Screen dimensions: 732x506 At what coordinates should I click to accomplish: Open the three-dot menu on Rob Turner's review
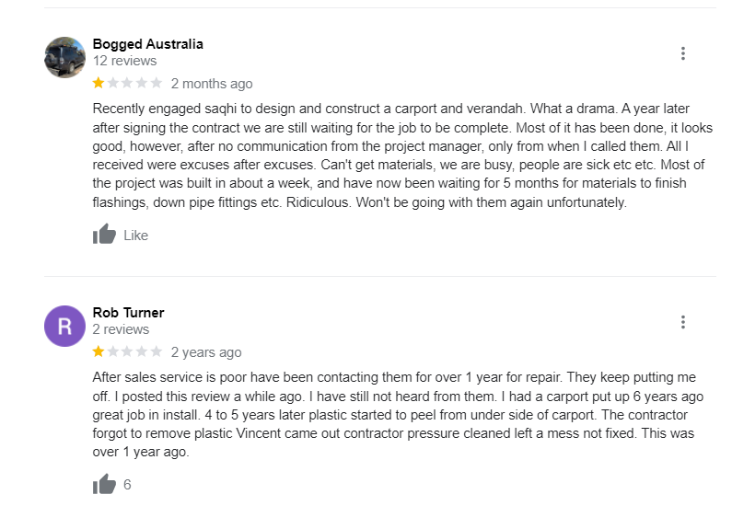tap(682, 322)
